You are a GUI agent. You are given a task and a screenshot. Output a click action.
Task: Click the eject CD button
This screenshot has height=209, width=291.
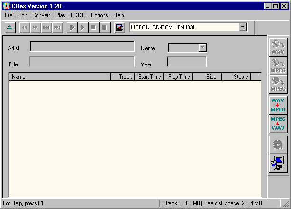pos(10,27)
